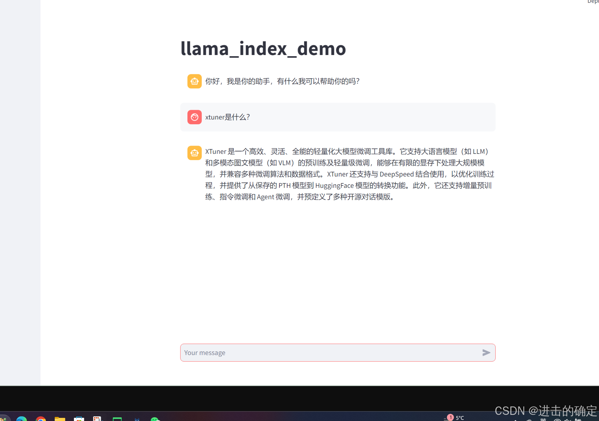Viewport: 599px width, 421px height.
Task: Click the grey collapsed sidebar strip
Action: (20, 192)
